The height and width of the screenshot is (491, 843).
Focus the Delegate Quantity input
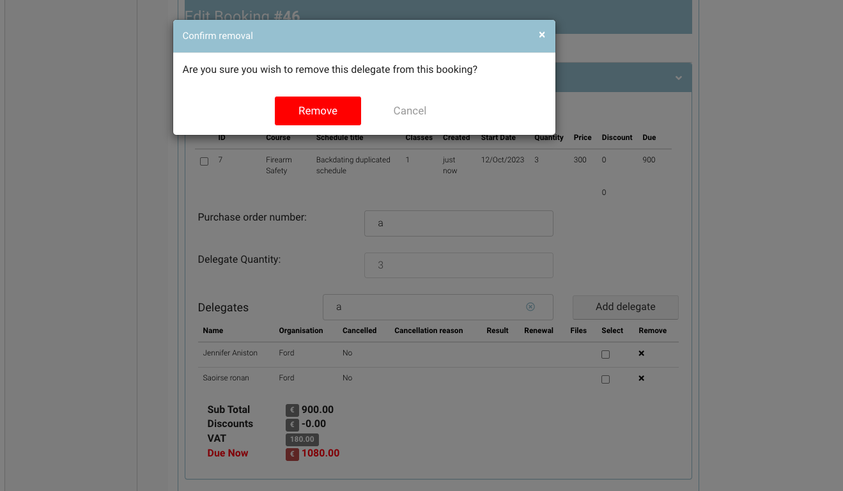click(x=458, y=265)
